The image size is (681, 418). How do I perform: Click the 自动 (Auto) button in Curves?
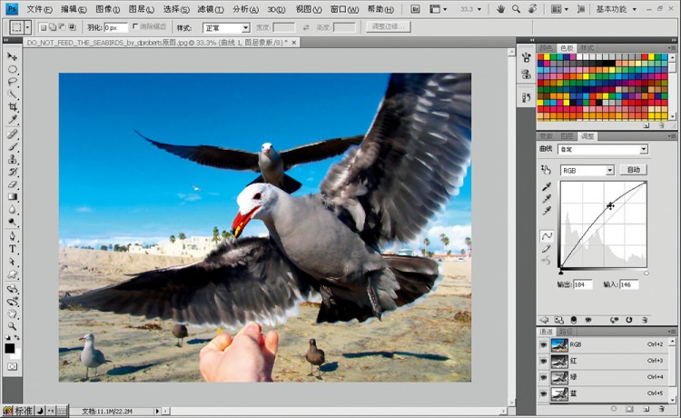(x=633, y=170)
